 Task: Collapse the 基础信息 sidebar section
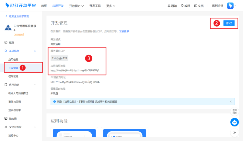click(35, 51)
